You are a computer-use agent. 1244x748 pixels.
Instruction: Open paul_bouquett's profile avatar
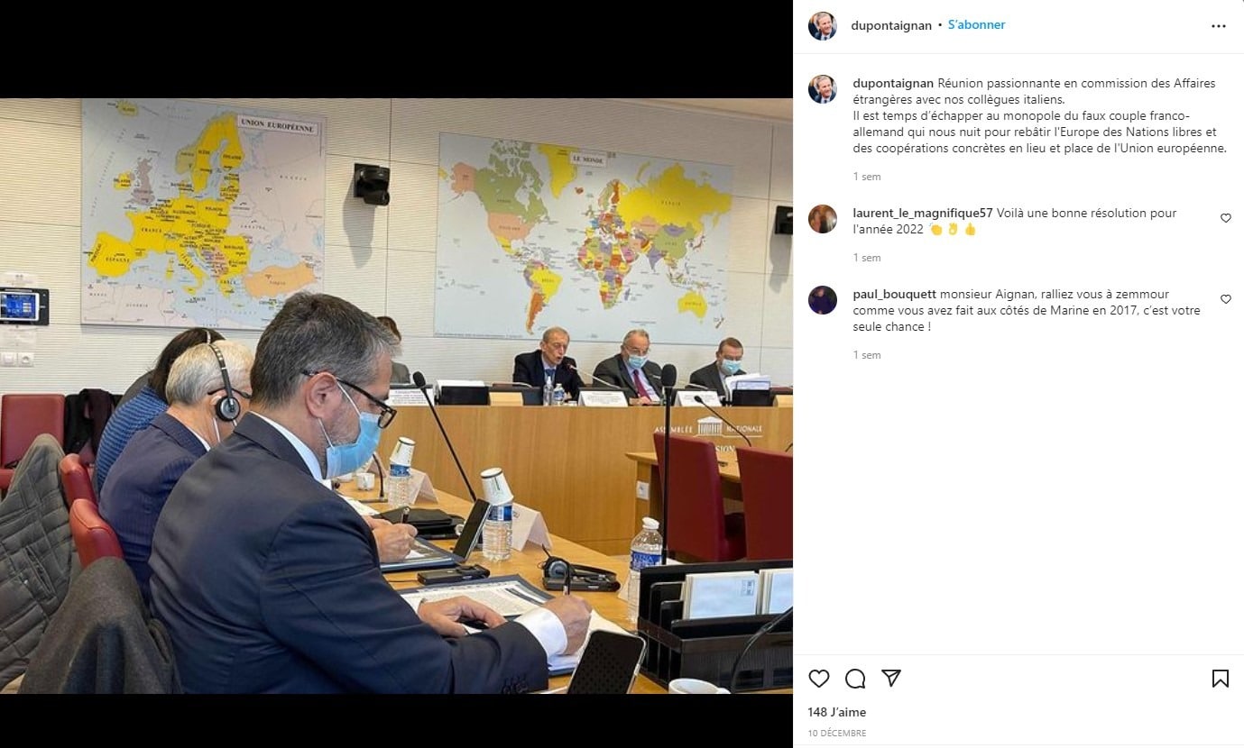[x=822, y=300]
